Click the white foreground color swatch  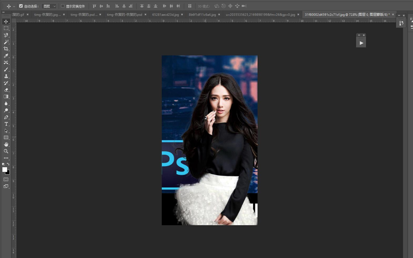[4, 170]
